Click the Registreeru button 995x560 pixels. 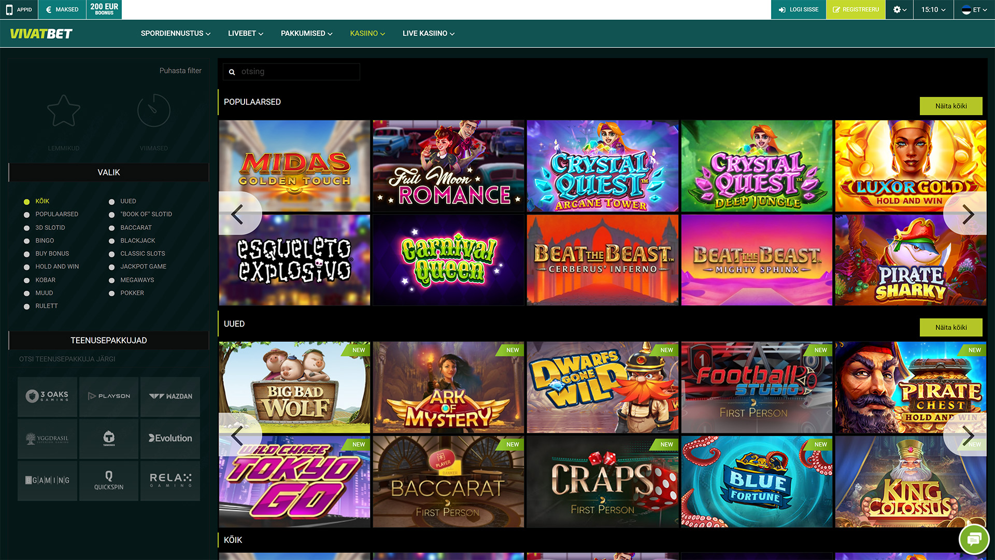click(856, 9)
